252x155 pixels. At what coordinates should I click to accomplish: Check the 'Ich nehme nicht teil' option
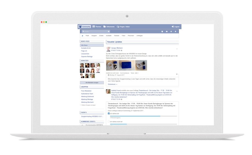[109, 121]
